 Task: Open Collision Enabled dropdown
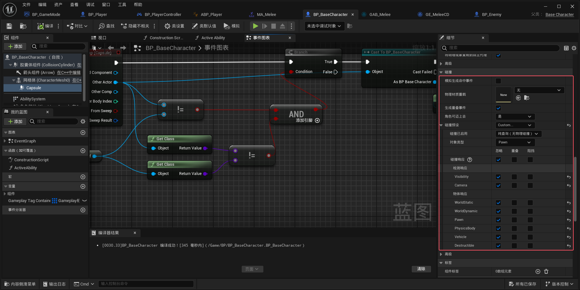518,134
